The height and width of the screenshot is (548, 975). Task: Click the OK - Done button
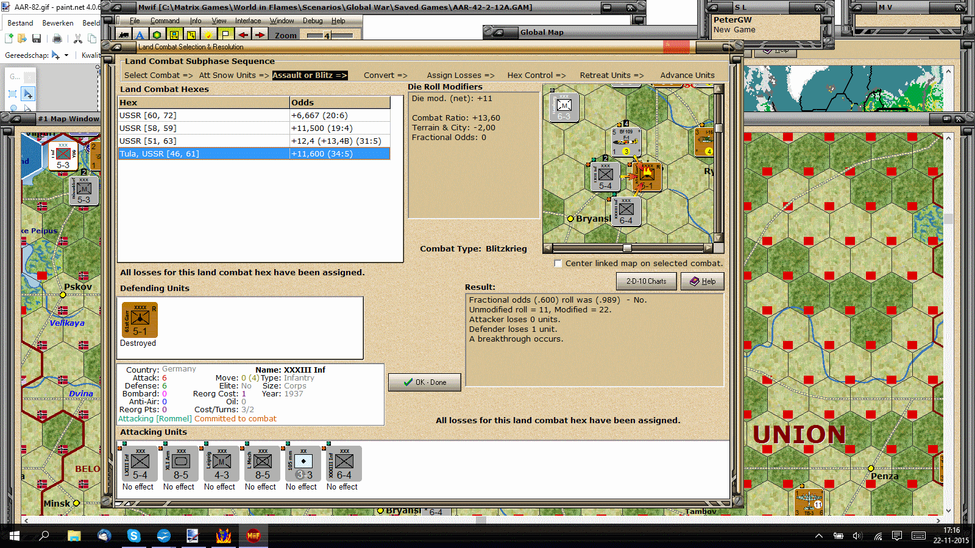tap(425, 382)
